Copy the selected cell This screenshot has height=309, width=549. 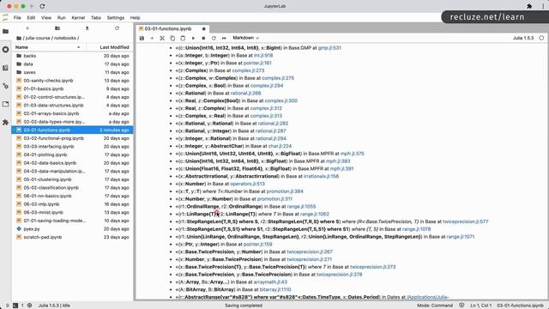pyautogui.click(x=172, y=38)
